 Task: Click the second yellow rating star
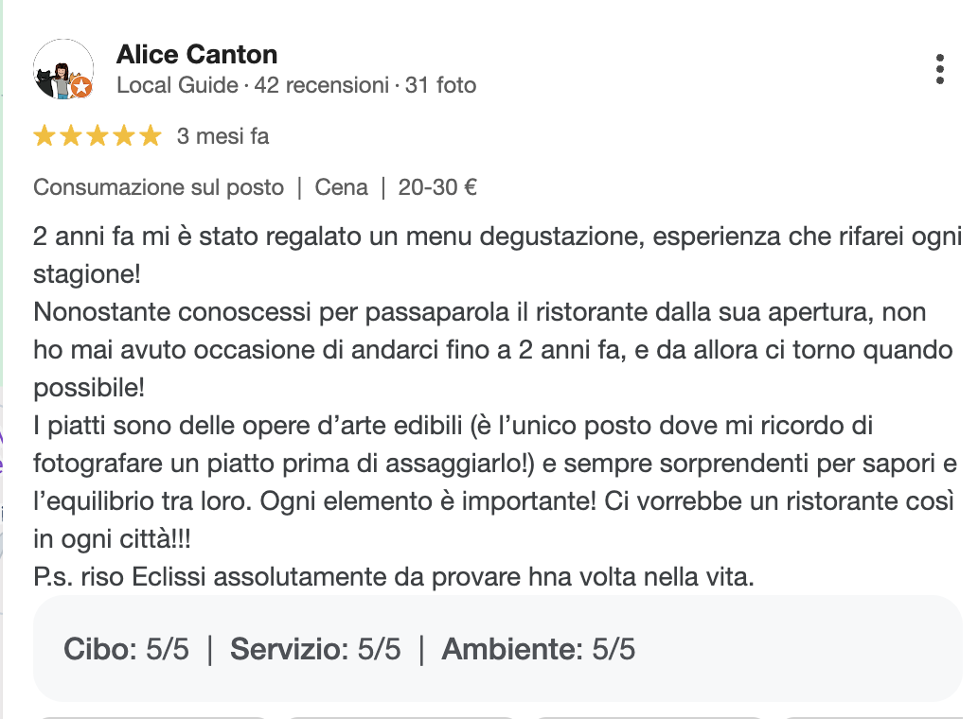click(x=71, y=136)
